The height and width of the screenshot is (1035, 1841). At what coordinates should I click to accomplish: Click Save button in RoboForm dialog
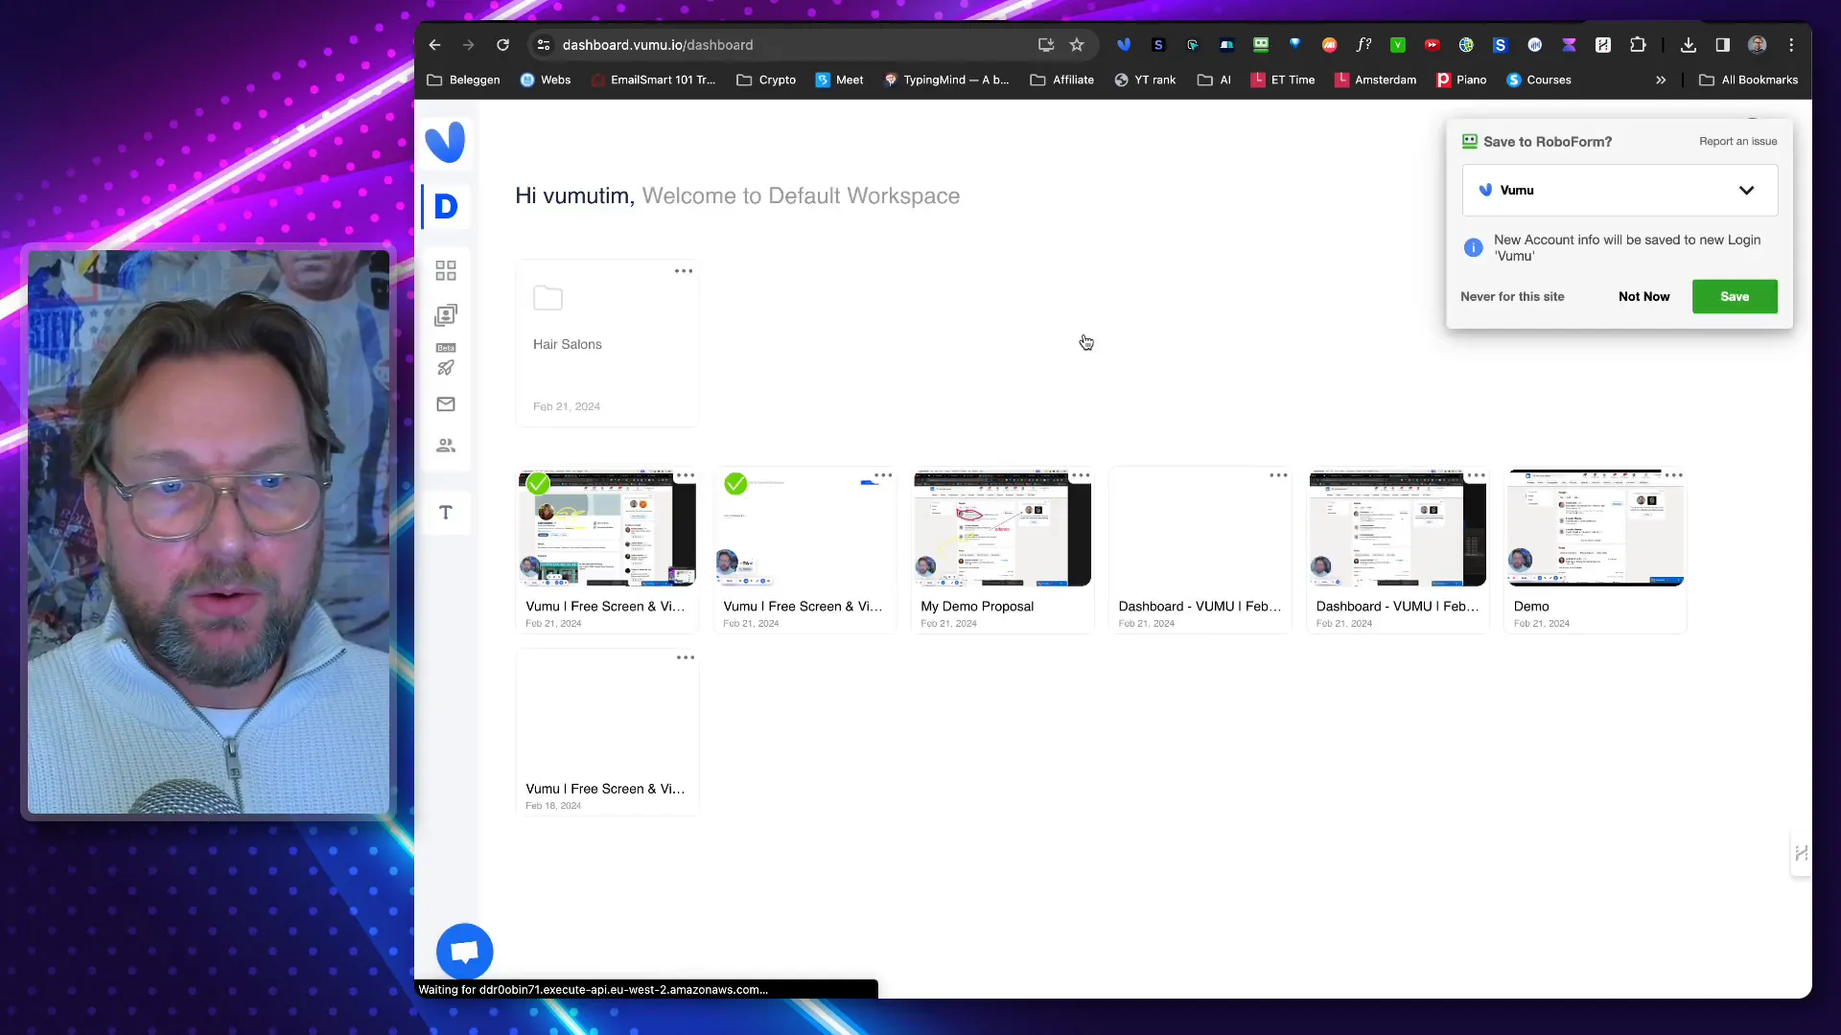[1735, 296]
